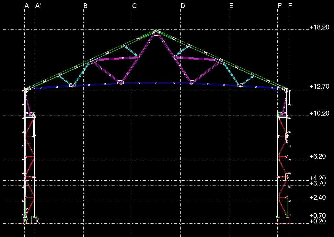Select the +3,70 elevation label
The image size is (334, 237).
(317, 183)
